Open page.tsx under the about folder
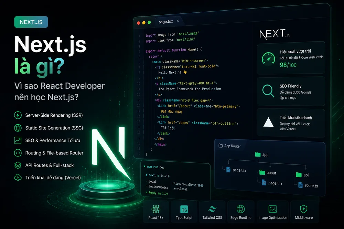The image size is (344, 229). 272,183
